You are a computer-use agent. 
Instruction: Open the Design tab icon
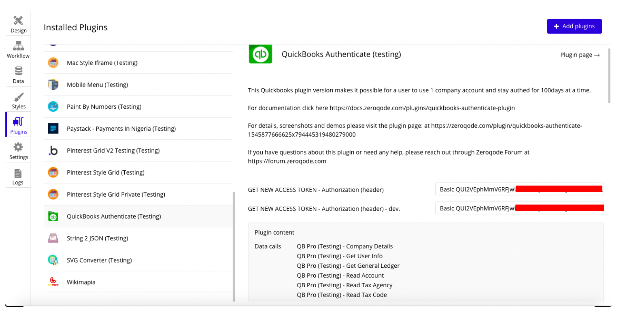18,21
